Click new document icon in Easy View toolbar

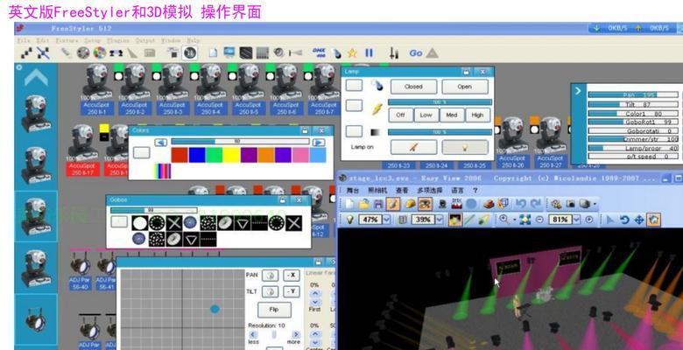(350, 204)
